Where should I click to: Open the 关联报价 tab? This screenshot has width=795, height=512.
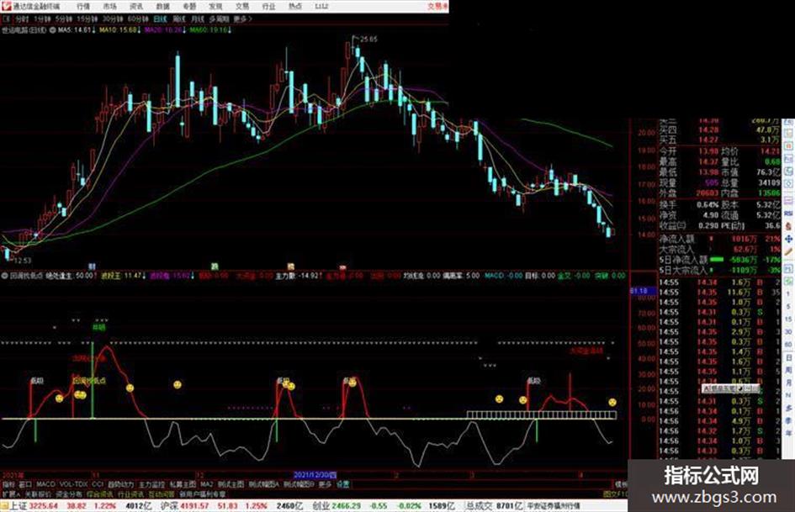click(x=38, y=494)
